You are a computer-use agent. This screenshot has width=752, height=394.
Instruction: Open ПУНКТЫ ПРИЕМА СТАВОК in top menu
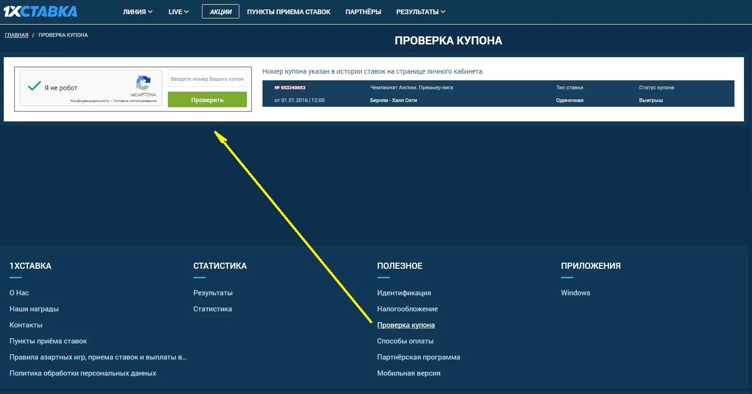click(x=289, y=12)
